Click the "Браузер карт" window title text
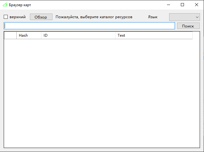204x152 pixels. [x=20, y=5]
